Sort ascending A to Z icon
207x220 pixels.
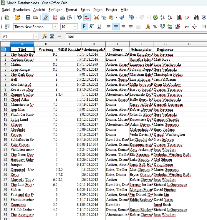coord(163,17)
